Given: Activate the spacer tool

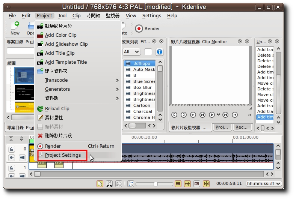Looking at the screenshot, I should coord(119,184).
